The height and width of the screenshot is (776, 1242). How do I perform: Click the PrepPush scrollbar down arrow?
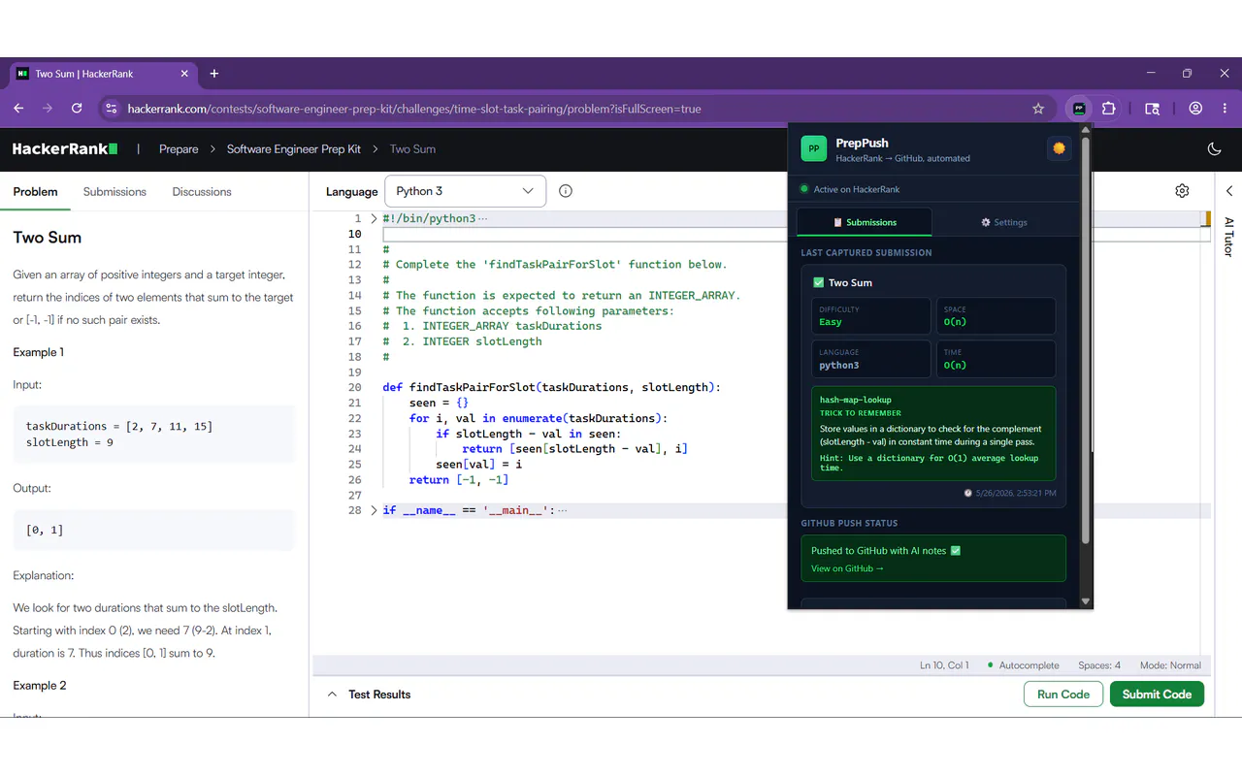1086,602
